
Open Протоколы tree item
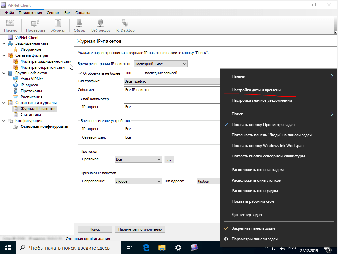click(31, 91)
